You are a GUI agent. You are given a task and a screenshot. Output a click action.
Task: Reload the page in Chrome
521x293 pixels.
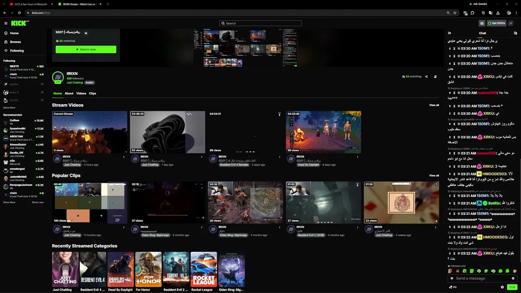[x=19, y=13]
